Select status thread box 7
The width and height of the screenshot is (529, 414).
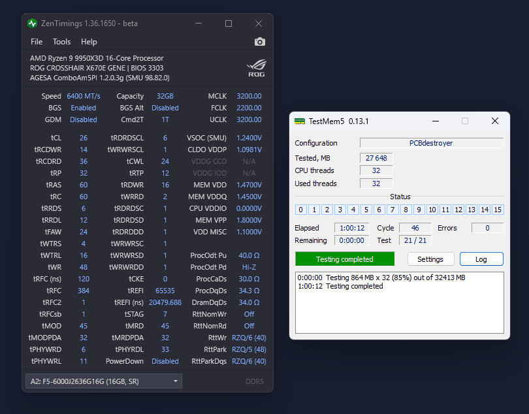click(393, 210)
